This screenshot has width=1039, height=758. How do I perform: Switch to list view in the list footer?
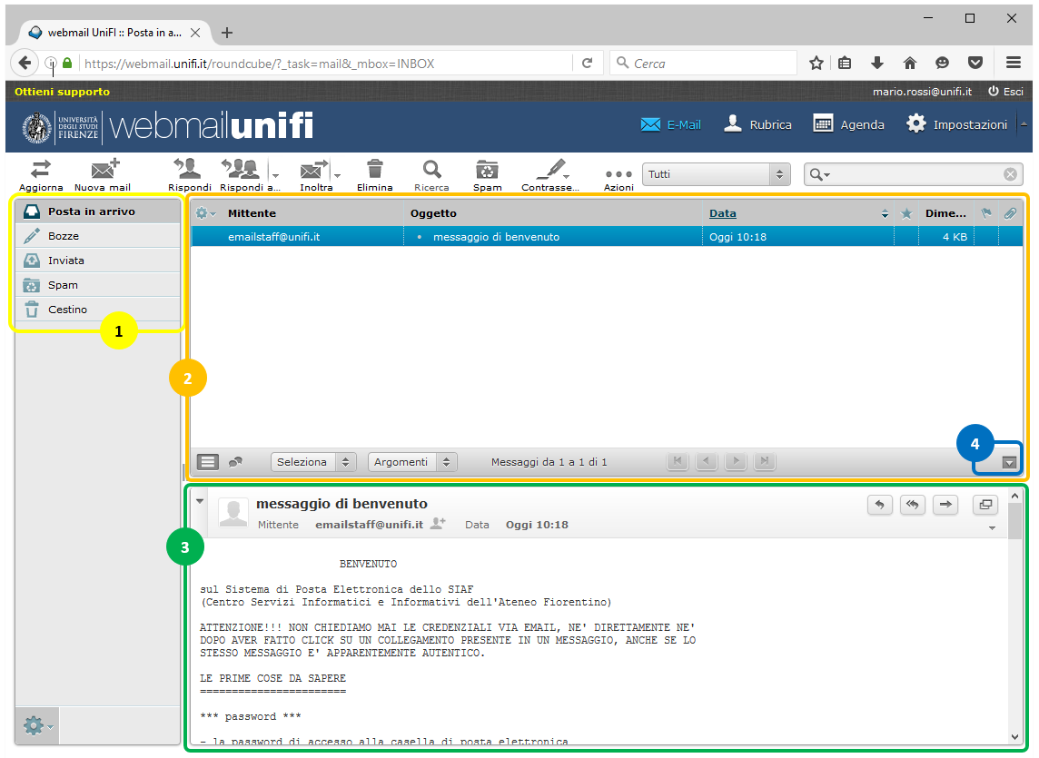207,462
